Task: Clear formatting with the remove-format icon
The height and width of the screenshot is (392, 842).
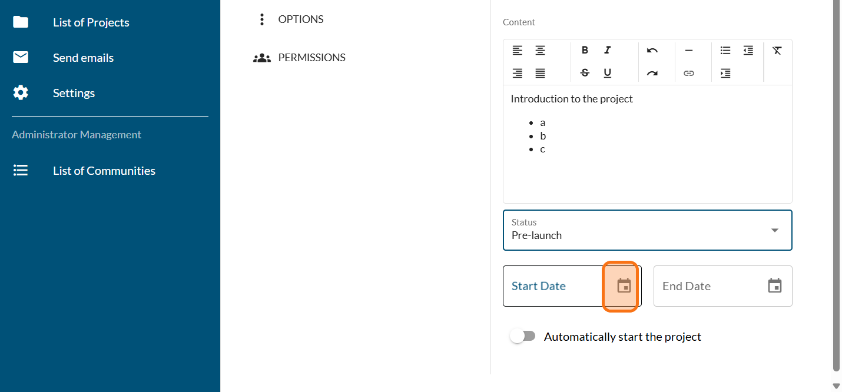Action: click(777, 50)
